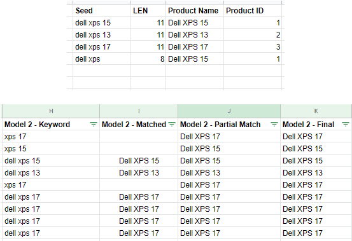Select column I header

point(139,111)
